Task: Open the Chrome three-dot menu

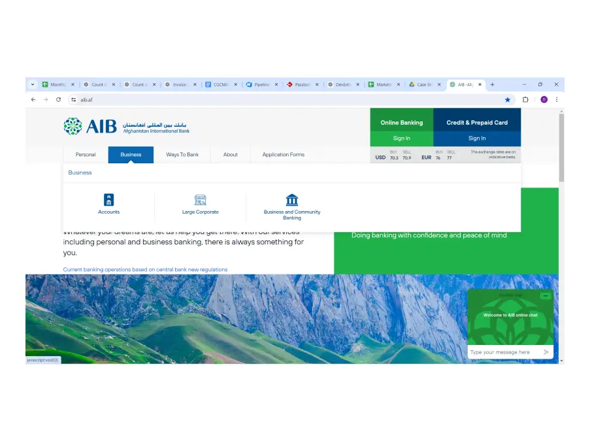Action: [557, 99]
